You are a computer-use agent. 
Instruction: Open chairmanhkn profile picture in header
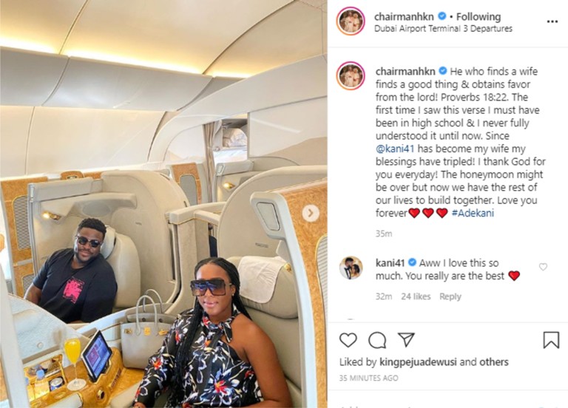tap(351, 21)
